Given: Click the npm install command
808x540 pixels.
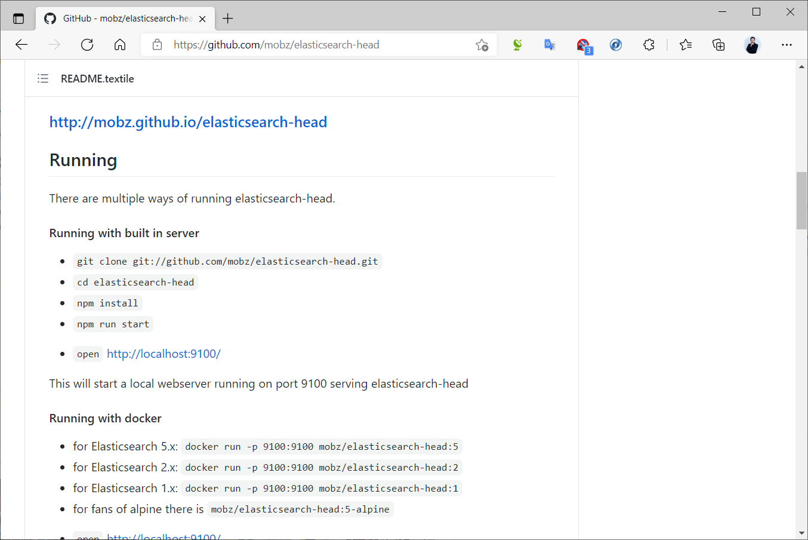Looking at the screenshot, I should point(107,303).
